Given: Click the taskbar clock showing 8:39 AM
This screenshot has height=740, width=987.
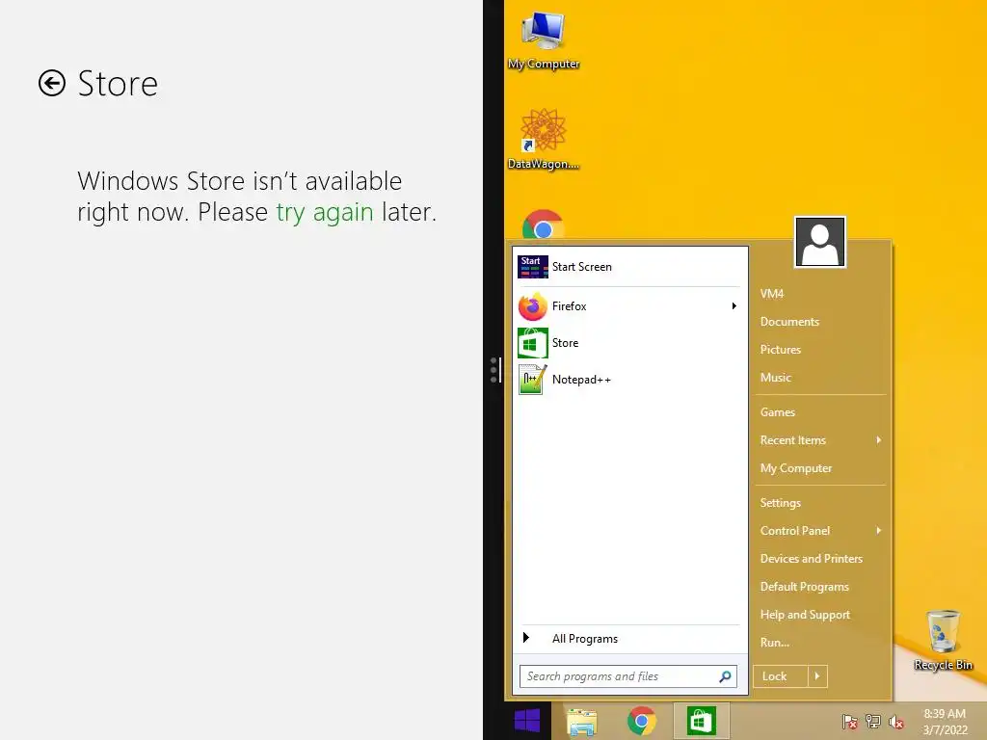Looking at the screenshot, I should [x=945, y=722].
